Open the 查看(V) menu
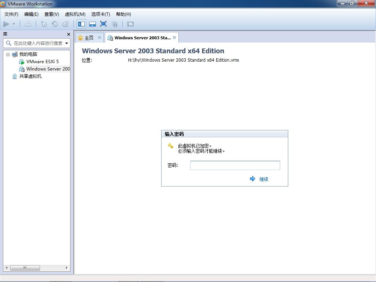376x282 pixels. [x=51, y=14]
